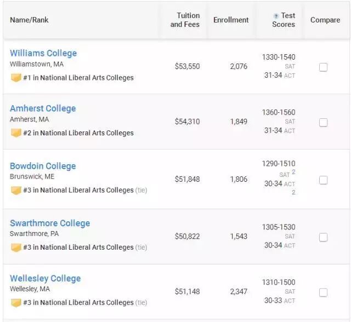Mark Wellesley College for comparison
The width and height of the screenshot is (351, 322).
click(x=324, y=292)
